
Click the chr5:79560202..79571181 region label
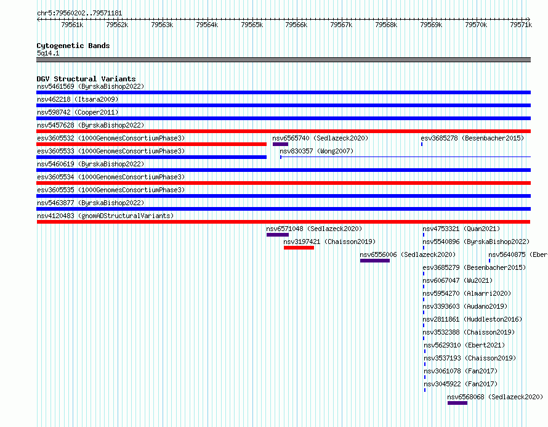coord(79,14)
